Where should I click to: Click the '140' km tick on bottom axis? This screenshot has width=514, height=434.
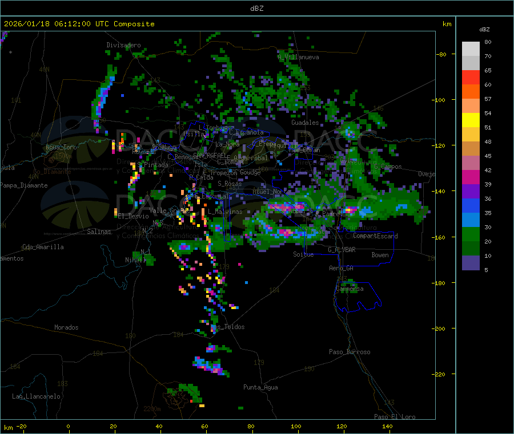[x=387, y=427]
